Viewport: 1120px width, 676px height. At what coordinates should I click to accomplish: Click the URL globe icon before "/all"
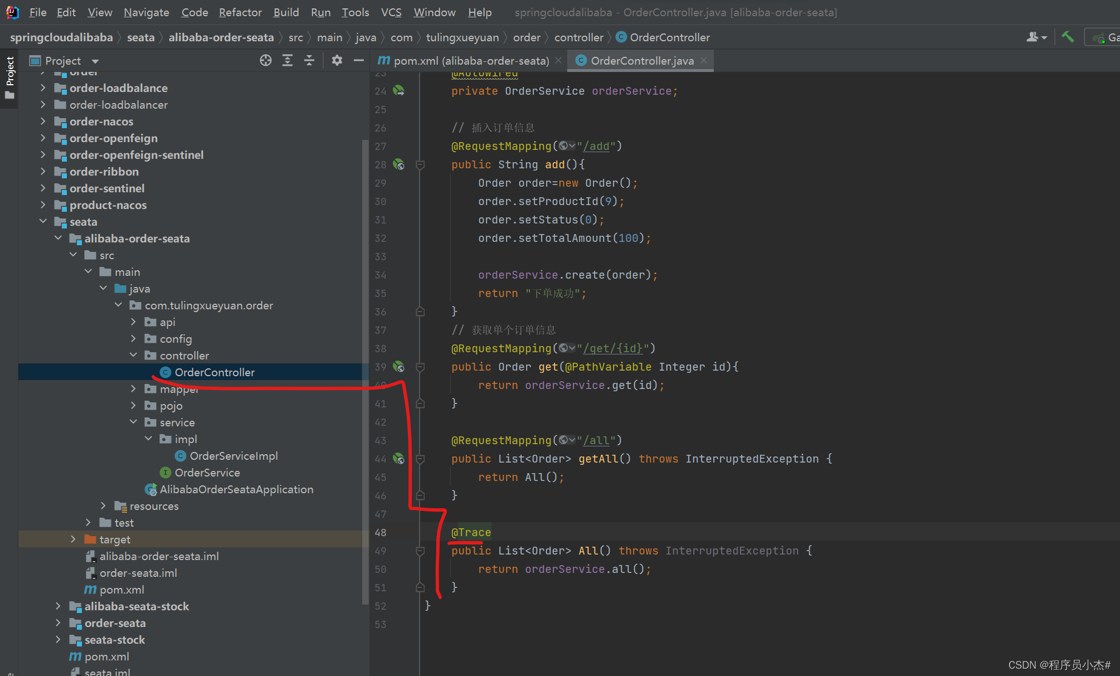point(567,440)
